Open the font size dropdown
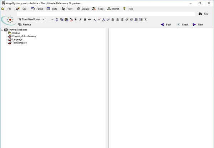The image size is (214, 148). (52, 20)
